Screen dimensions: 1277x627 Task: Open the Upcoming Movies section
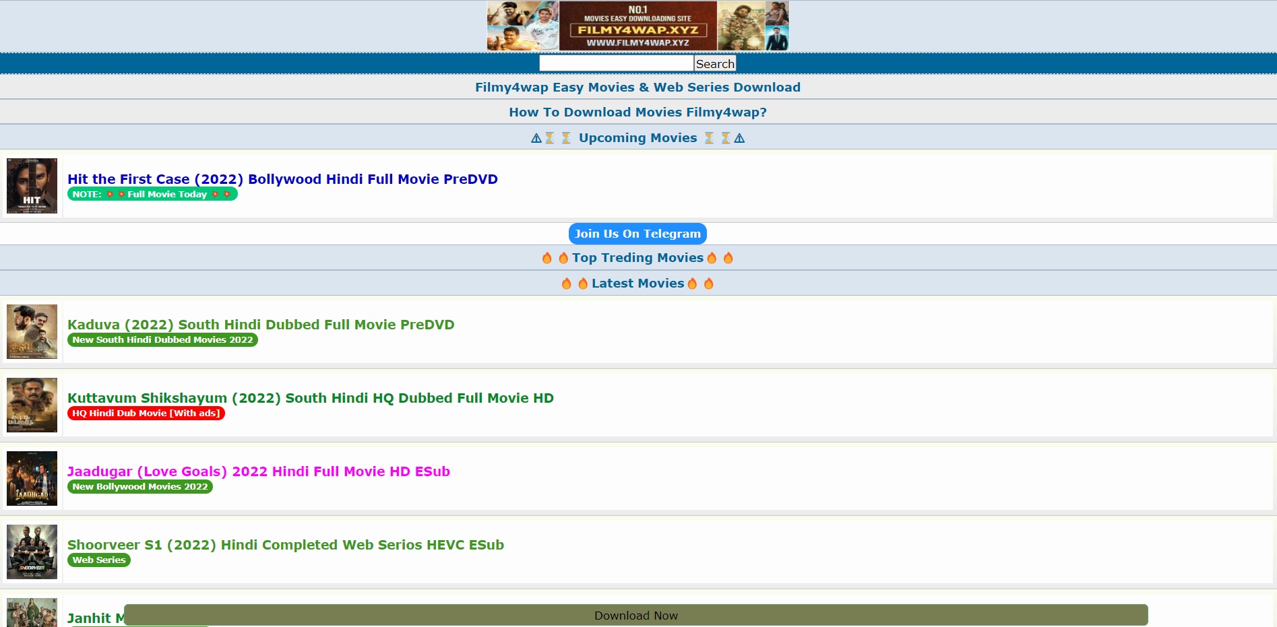[637, 137]
